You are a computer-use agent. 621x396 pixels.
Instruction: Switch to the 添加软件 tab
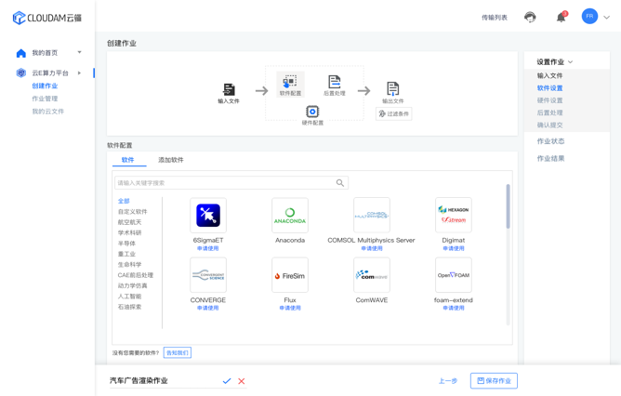[x=171, y=160]
